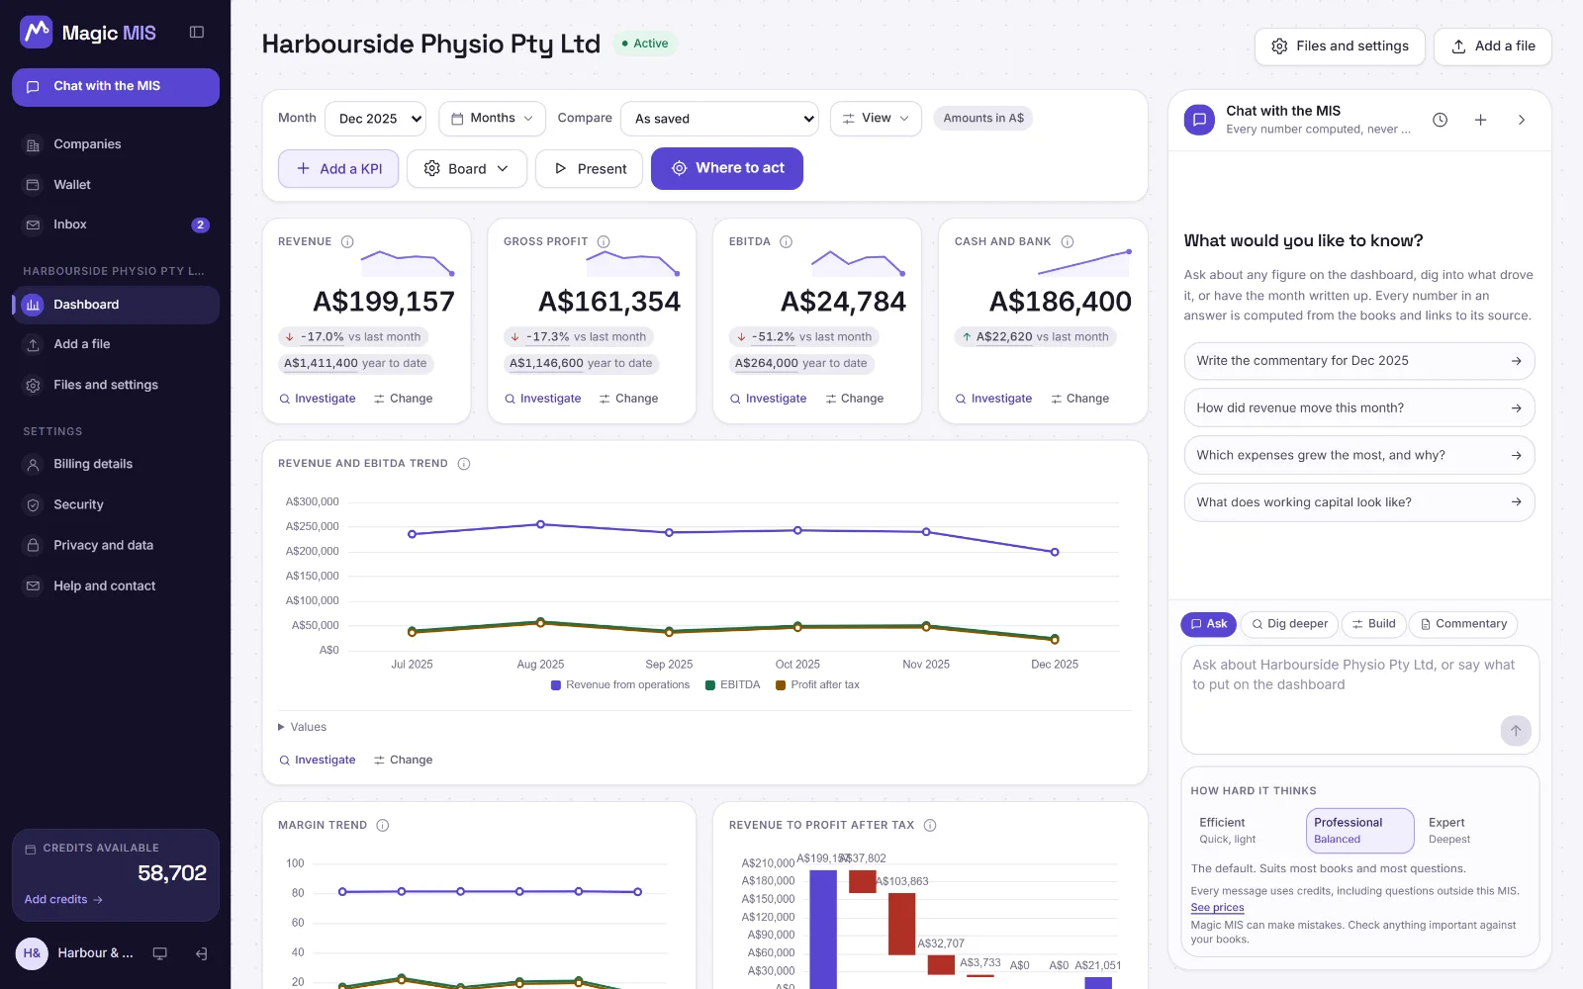
Task: Click the info icon beside Margin Trend
Action: tap(383, 825)
